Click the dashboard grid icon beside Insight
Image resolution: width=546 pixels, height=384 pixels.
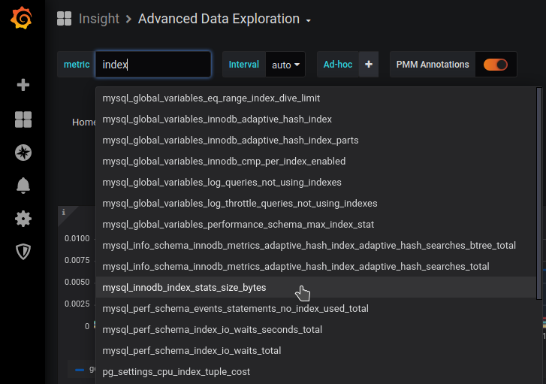point(64,19)
